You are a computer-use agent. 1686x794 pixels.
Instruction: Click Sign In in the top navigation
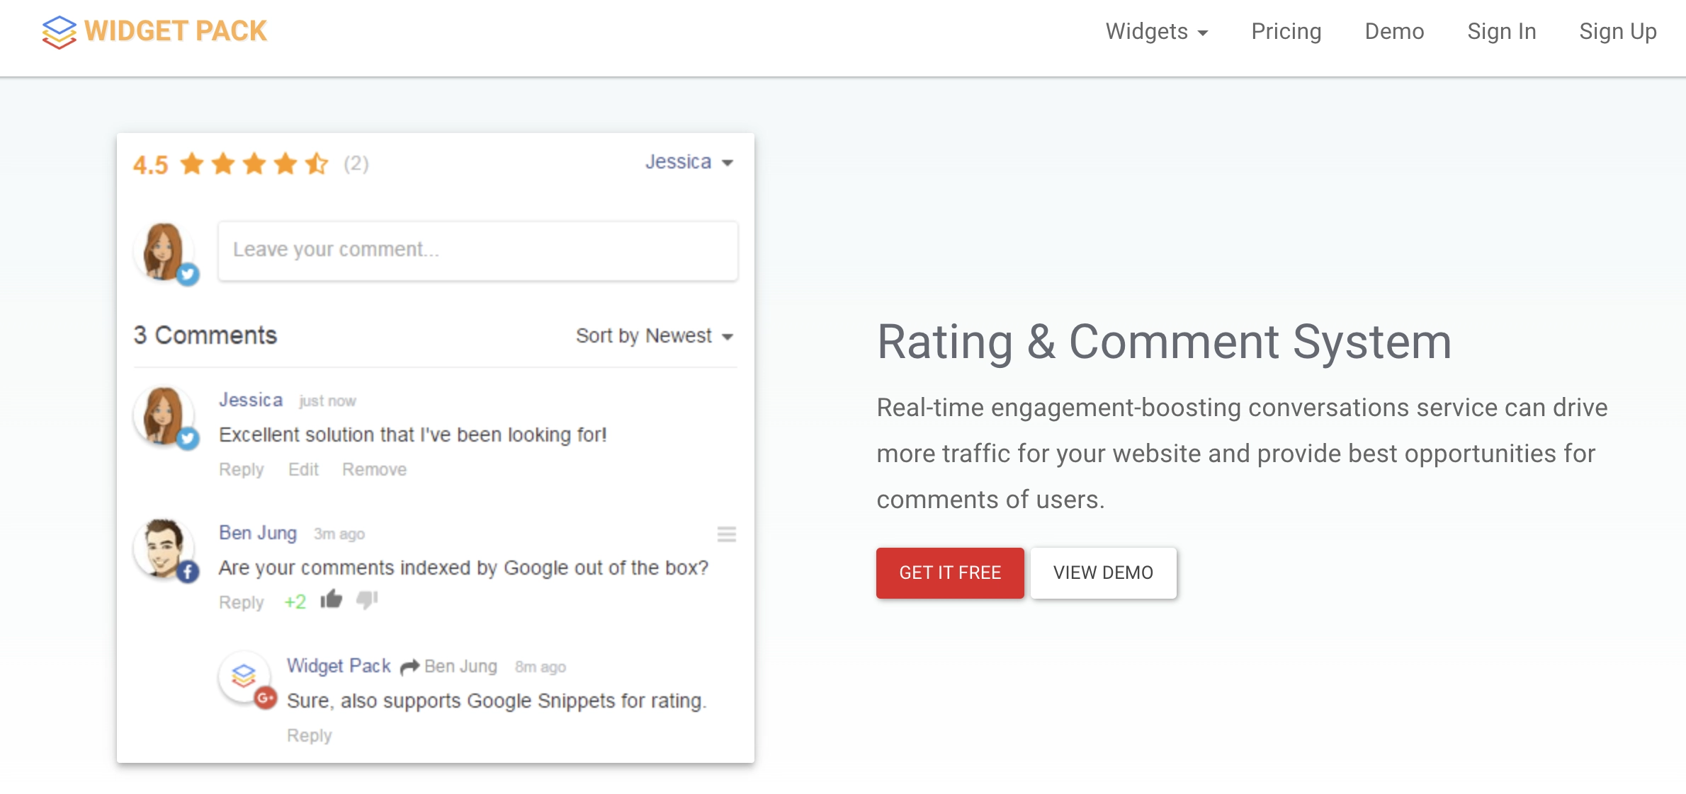1501,32
